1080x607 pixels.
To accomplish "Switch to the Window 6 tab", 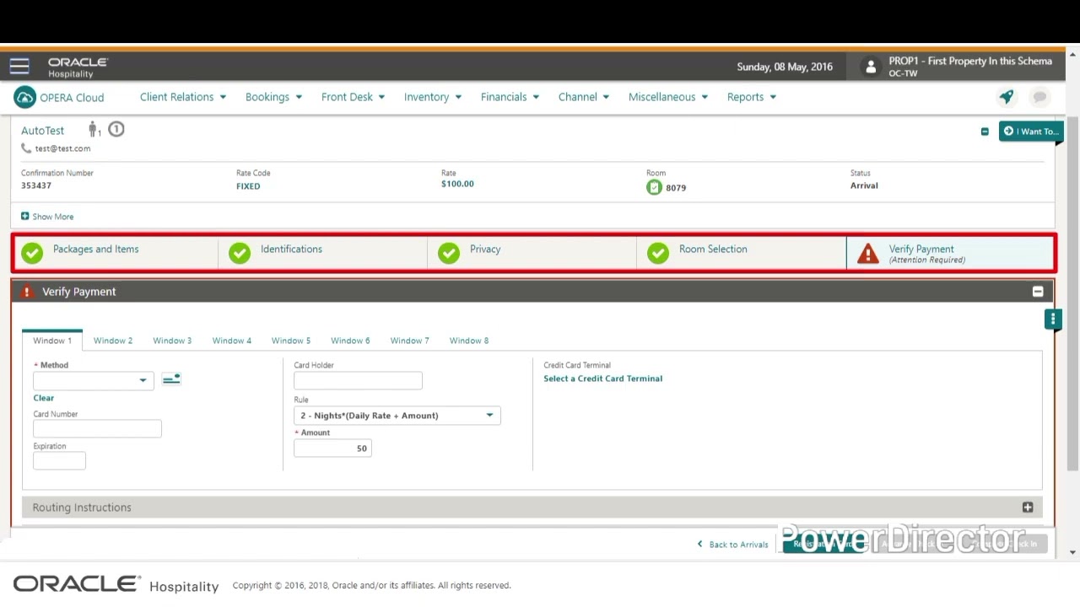I will pos(350,341).
